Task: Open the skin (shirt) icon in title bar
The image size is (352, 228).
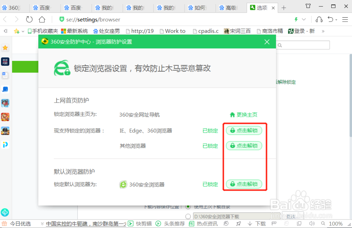Action: pos(308,6)
